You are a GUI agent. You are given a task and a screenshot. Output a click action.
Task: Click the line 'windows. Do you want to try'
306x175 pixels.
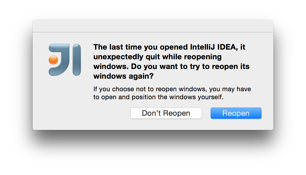point(171,66)
